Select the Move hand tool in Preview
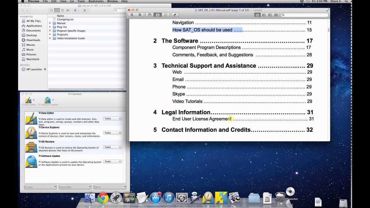 (150, 15)
